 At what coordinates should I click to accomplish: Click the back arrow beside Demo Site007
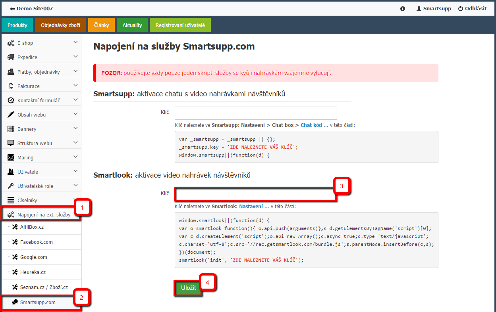click(12, 8)
